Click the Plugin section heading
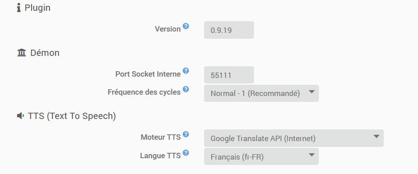 37,8
